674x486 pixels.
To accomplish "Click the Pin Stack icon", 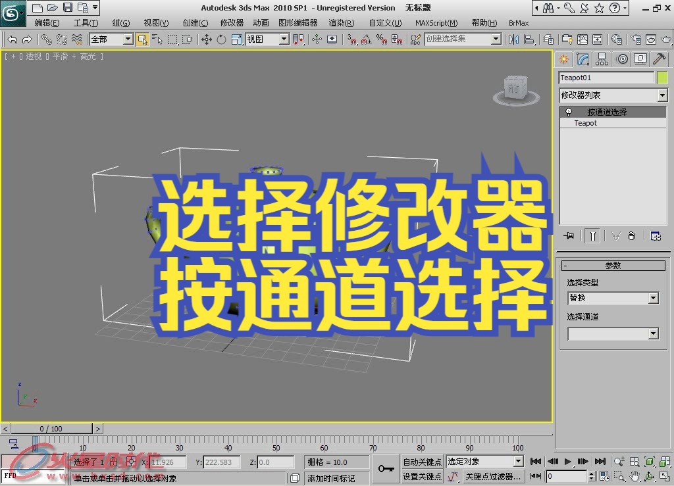I will [569, 235].
